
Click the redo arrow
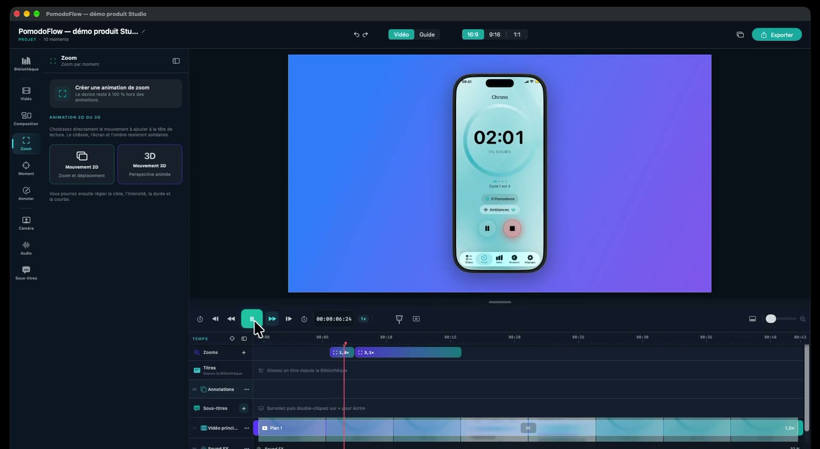[x=365, y=35]
